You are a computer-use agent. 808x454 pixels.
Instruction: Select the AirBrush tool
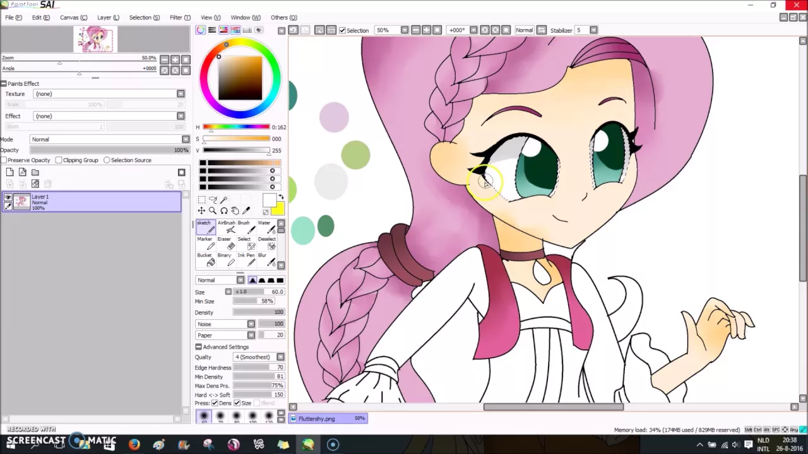tap(226, 227)
